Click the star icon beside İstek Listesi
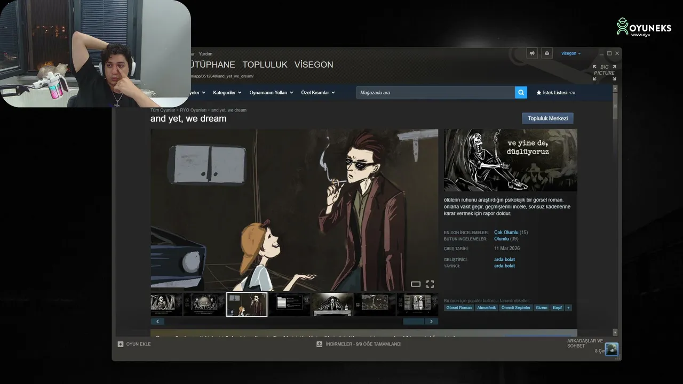This screenshot has width=683, height=384. coord(539,93)
